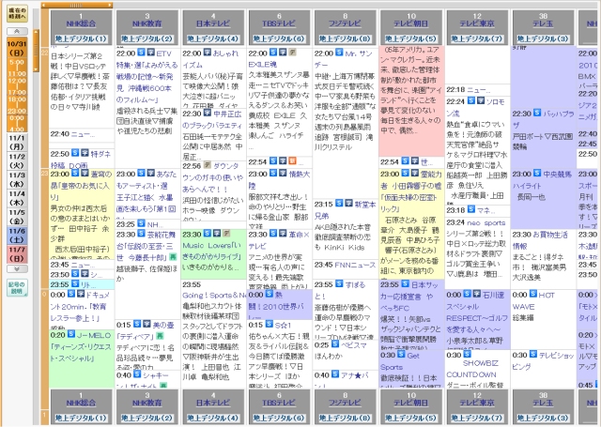Image resolution: width=601 pixels, height=427 pixels.
Task: Click the デ icon beside 22:56 ダウンタウン
Action: [207, 165]
